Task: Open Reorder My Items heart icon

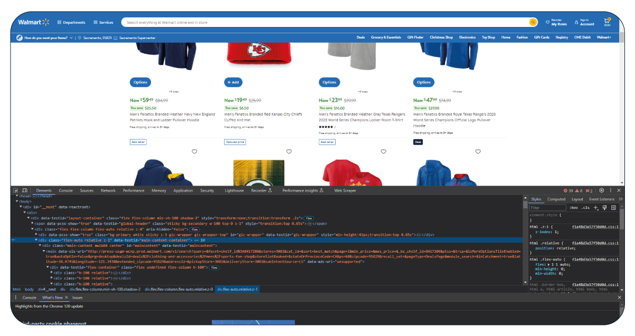Action: pyautogui.click(x=547, y=23)
